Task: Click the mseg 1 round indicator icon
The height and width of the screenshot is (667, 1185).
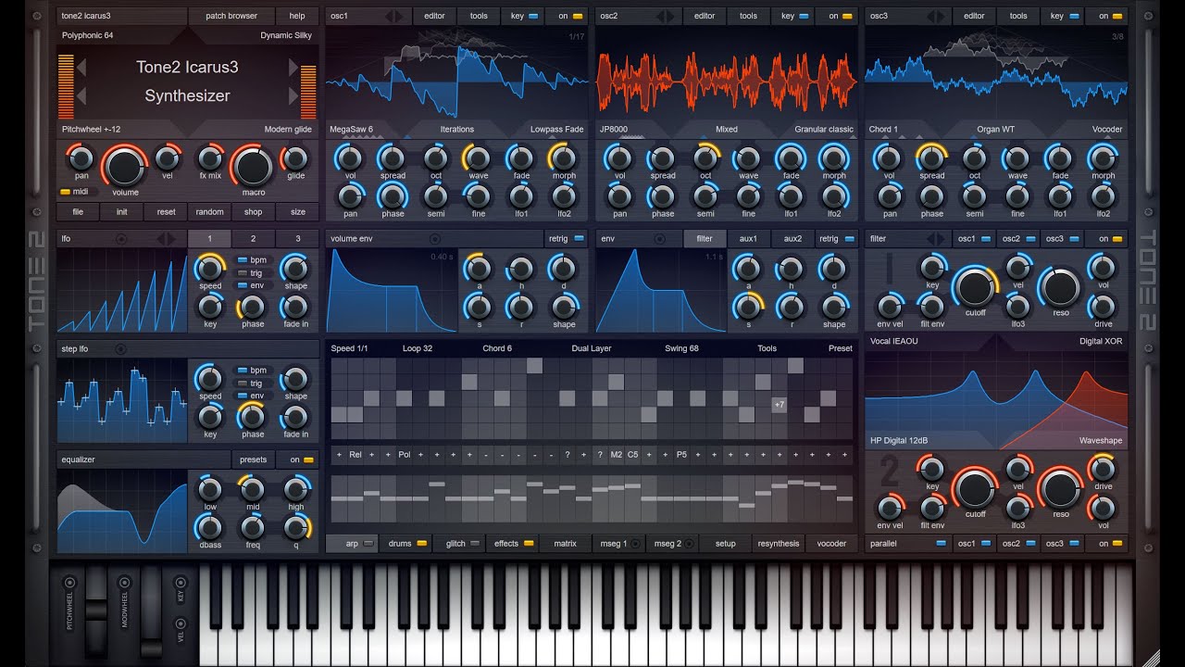Action: pos(635,544)
